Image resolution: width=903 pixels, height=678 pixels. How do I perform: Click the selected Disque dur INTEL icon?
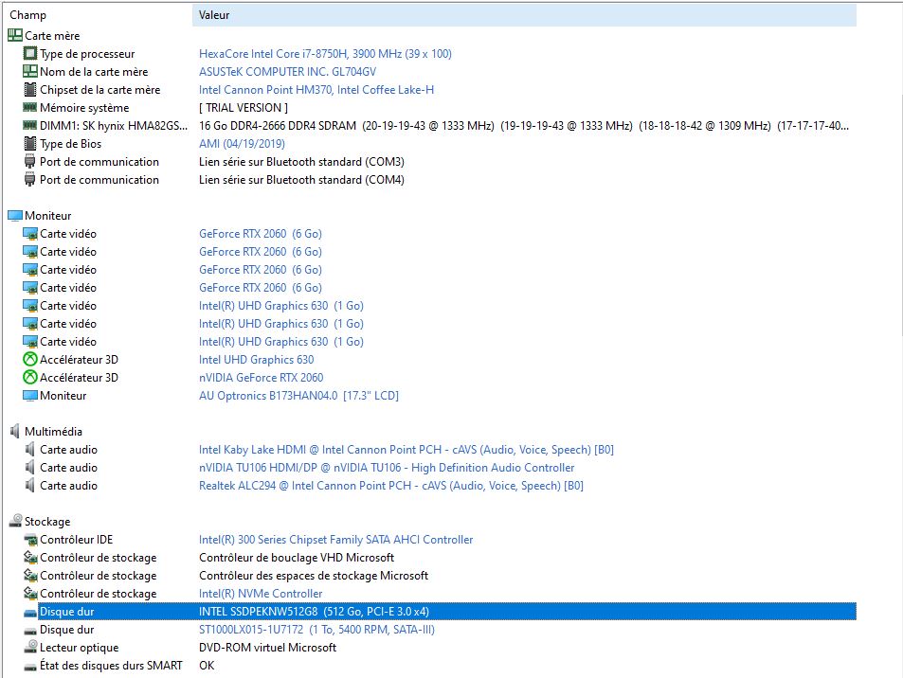pyautogui.click(x=30, y=614)
